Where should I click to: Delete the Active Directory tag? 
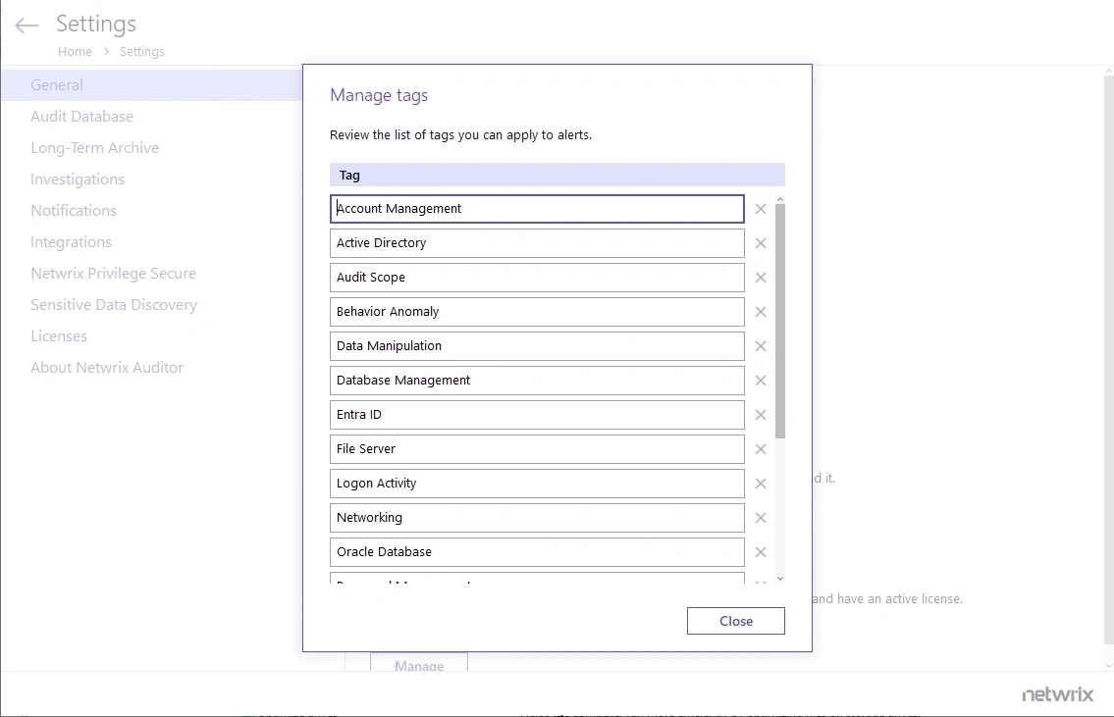pos(761,242)
